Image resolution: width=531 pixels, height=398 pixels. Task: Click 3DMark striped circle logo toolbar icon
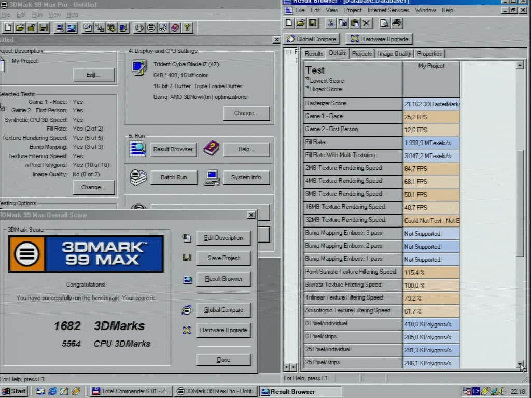pos(151,28)
